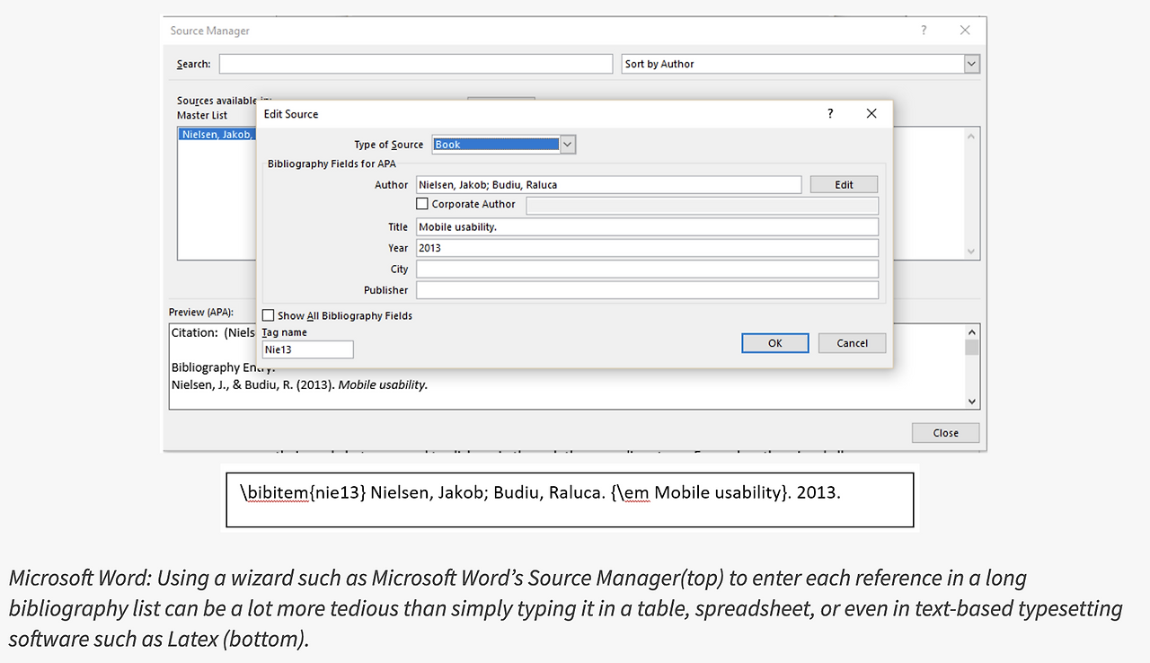Open the Edit Source help question mark icon
The image size is (1150, 663).
[829, 113]
